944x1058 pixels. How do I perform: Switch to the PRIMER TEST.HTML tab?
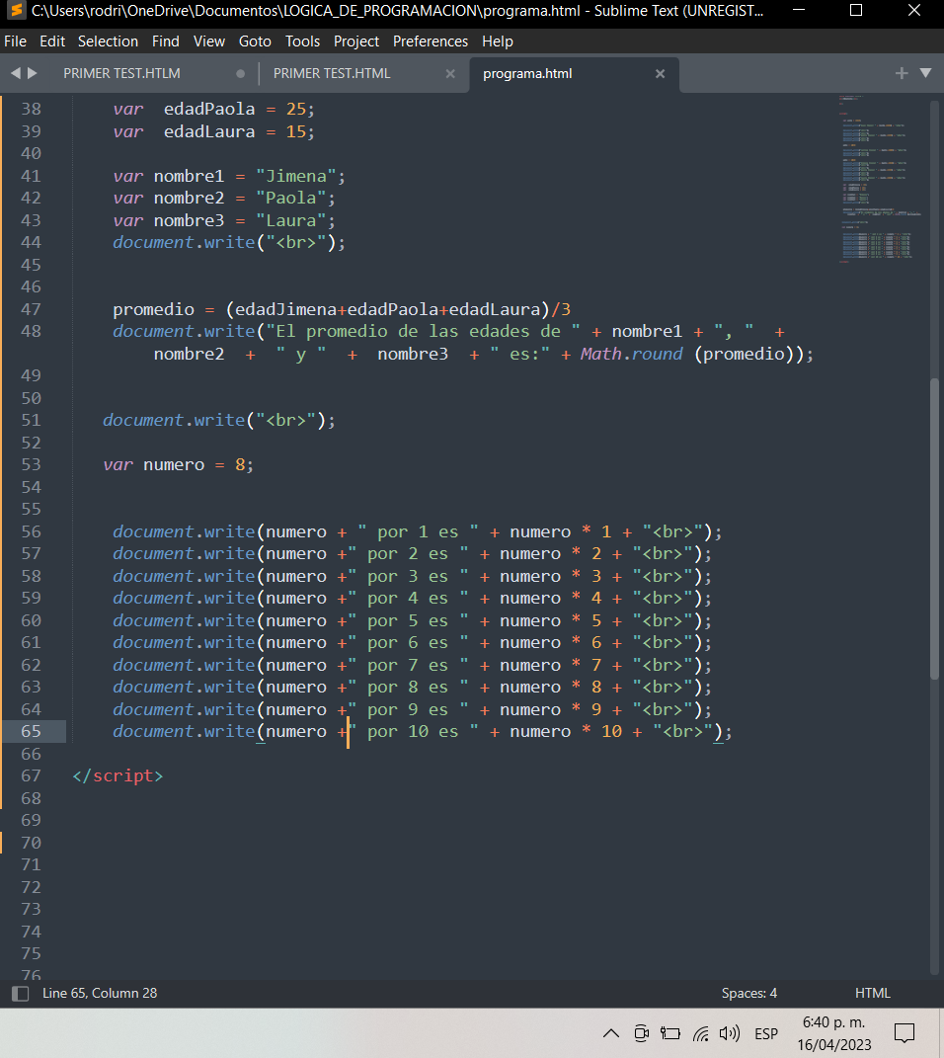pyautogui.click(x=332, y=73)
